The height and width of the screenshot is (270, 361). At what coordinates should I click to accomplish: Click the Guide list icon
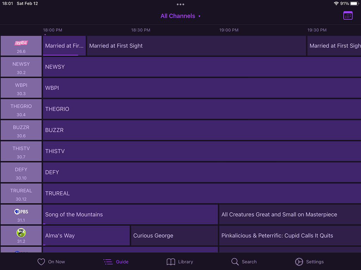tap(108, 262)
